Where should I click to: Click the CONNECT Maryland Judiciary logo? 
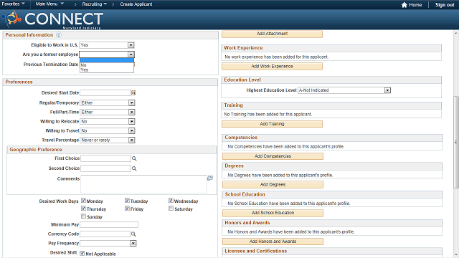52,19
